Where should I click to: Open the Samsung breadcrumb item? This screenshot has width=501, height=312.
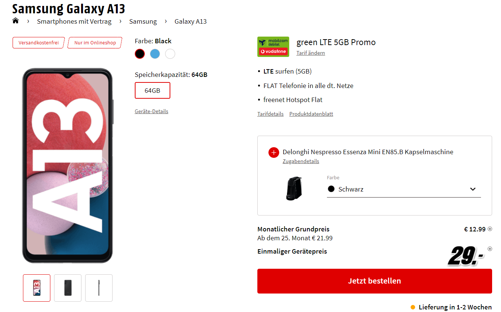(x=143, y=21)
